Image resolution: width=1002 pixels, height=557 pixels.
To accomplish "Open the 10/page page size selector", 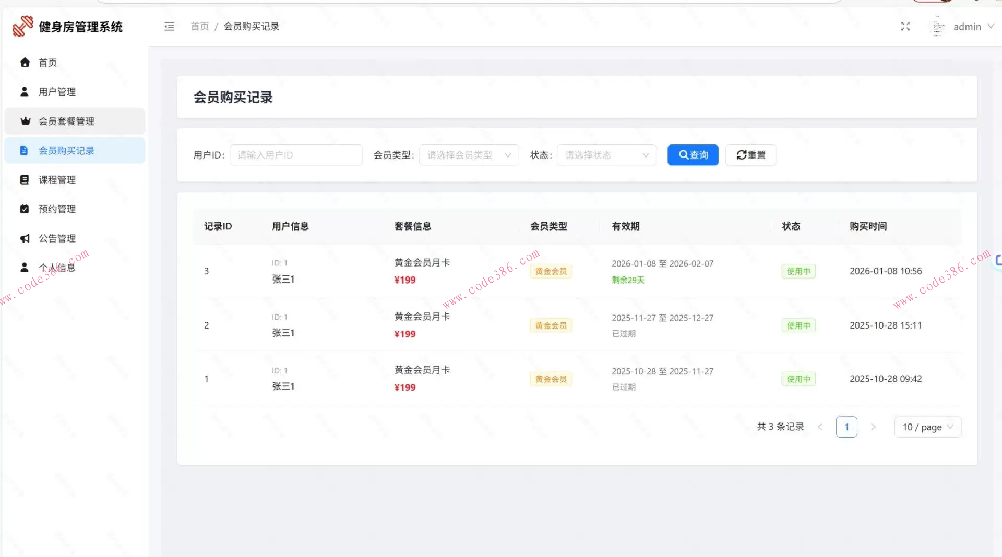I will [x=927, y=427].
